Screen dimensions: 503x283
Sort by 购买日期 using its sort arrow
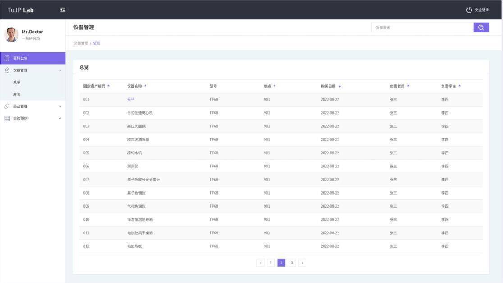339,86
